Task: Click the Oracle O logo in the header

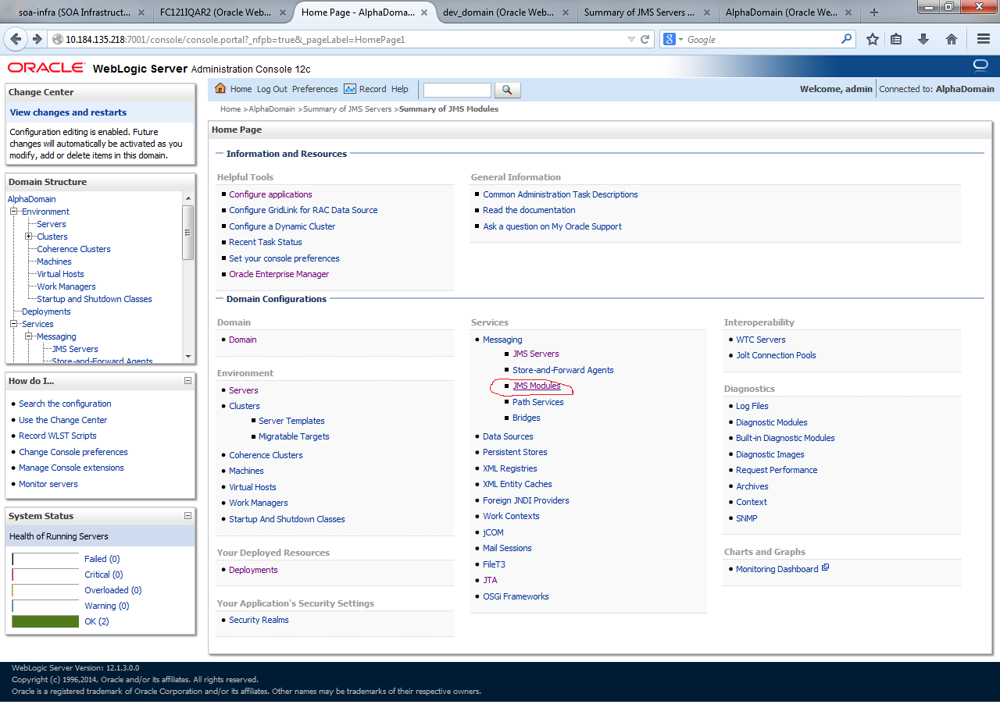Action: point(980,66)
